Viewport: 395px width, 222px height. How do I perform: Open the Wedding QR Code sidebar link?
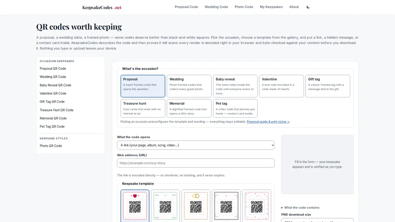click(x=53, y=77)
